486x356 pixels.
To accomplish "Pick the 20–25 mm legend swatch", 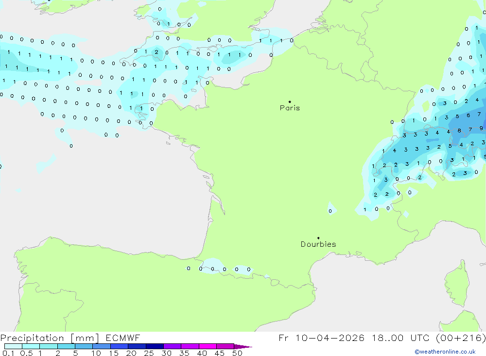I will [137, 346].
